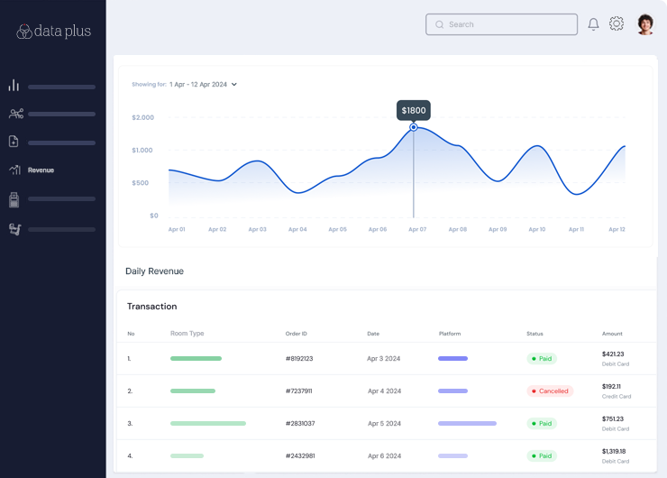Click the Apr 07 axis label
Viewport: 667px width, 478px height.
coord(417,229)
